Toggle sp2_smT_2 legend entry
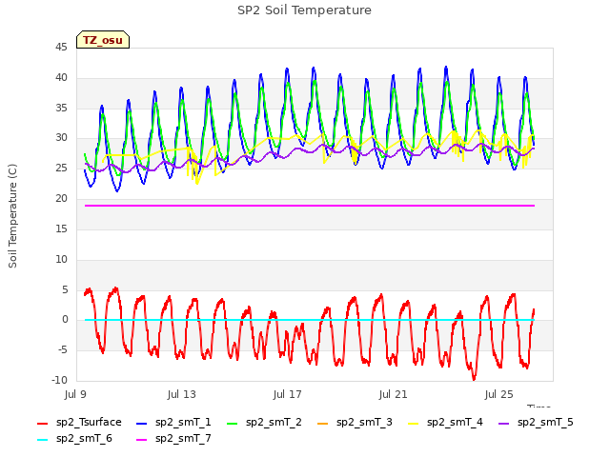 pyautogui.click(x=265, y=423)
